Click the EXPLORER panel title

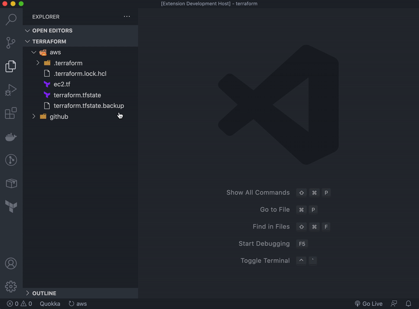[x=46, y=17]
